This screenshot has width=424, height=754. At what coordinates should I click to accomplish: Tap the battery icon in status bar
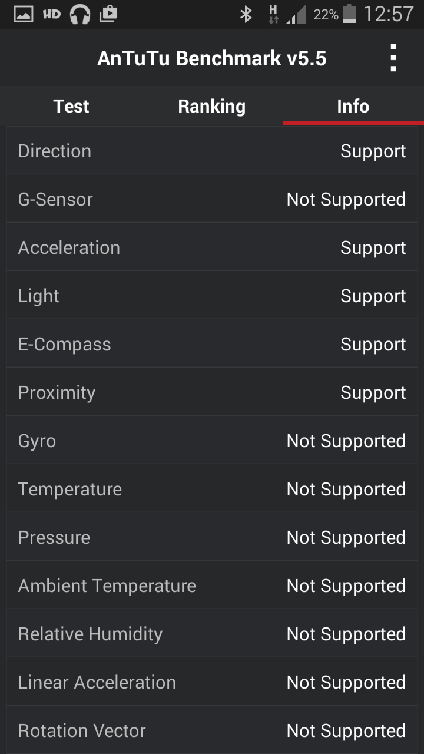349,14
